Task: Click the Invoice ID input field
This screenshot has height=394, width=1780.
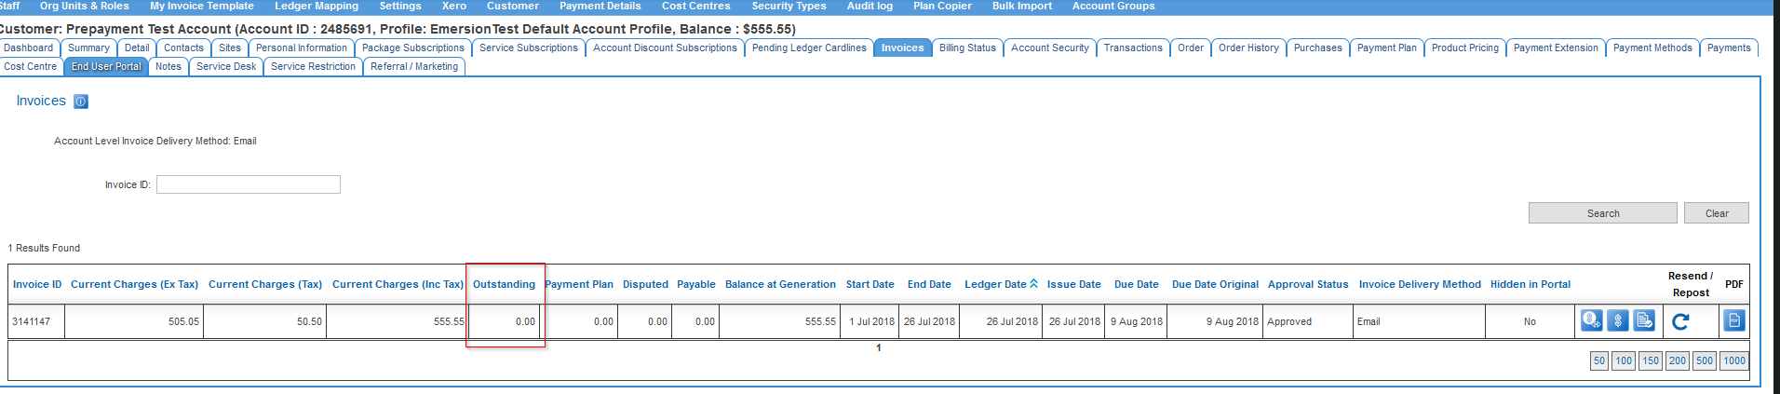Action: (x=248, y=184)
